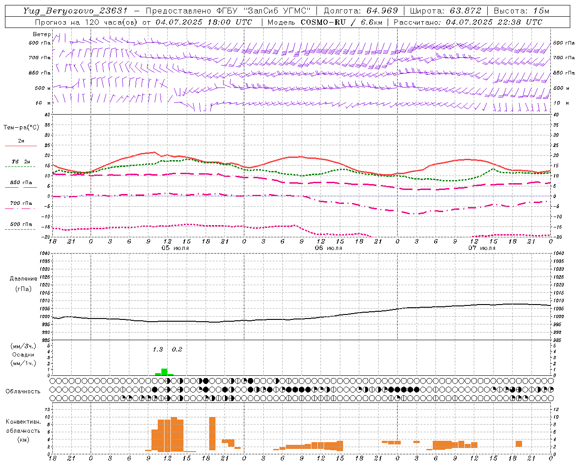This screenshot has height=462, width=577.
Task: Click the "Тем-ра(°C)" temperature panel label
Action: [x=21, y=128]
